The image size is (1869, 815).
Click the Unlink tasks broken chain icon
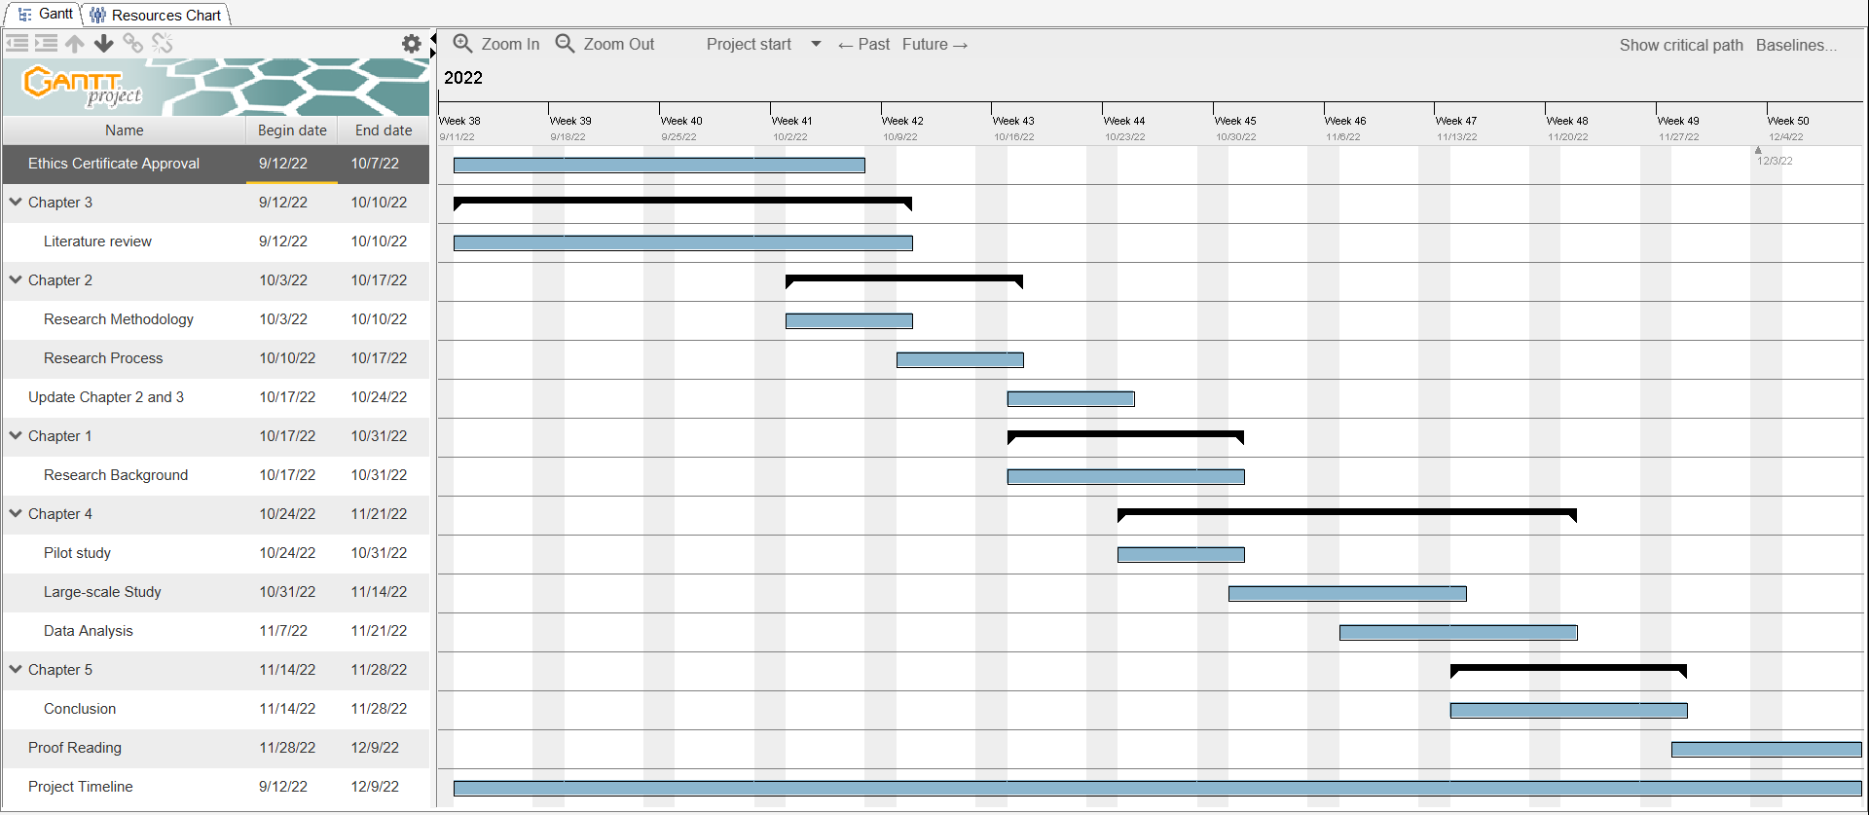coord(163,43)
